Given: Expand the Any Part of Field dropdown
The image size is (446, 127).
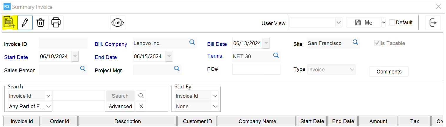Looking at the screenshot, I should (49, 107).
